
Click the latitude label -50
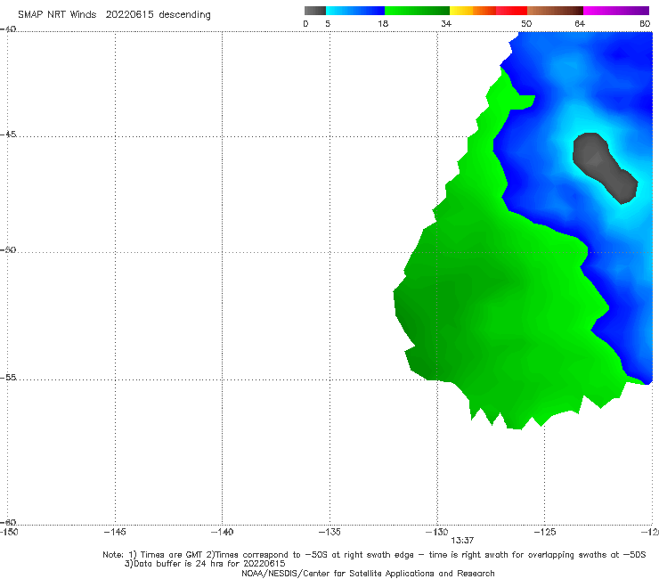[x=8, y=249]
